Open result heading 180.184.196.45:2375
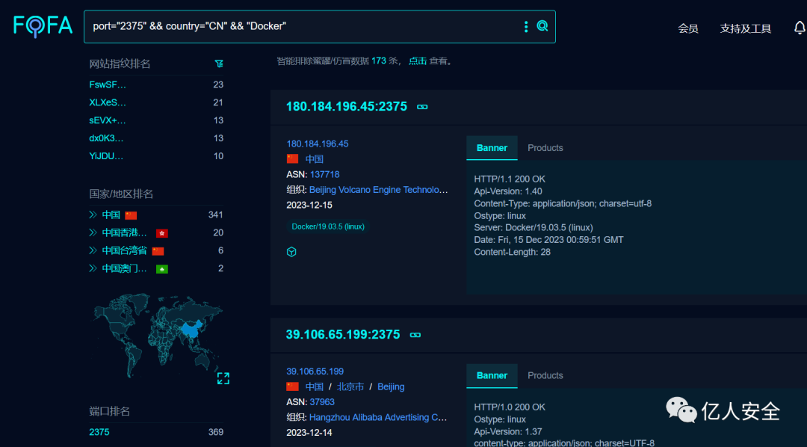This screenshot has width=807, height=447. 347,107
